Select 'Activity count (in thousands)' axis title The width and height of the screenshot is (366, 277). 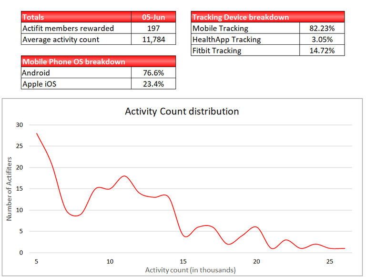pos(191,270)
